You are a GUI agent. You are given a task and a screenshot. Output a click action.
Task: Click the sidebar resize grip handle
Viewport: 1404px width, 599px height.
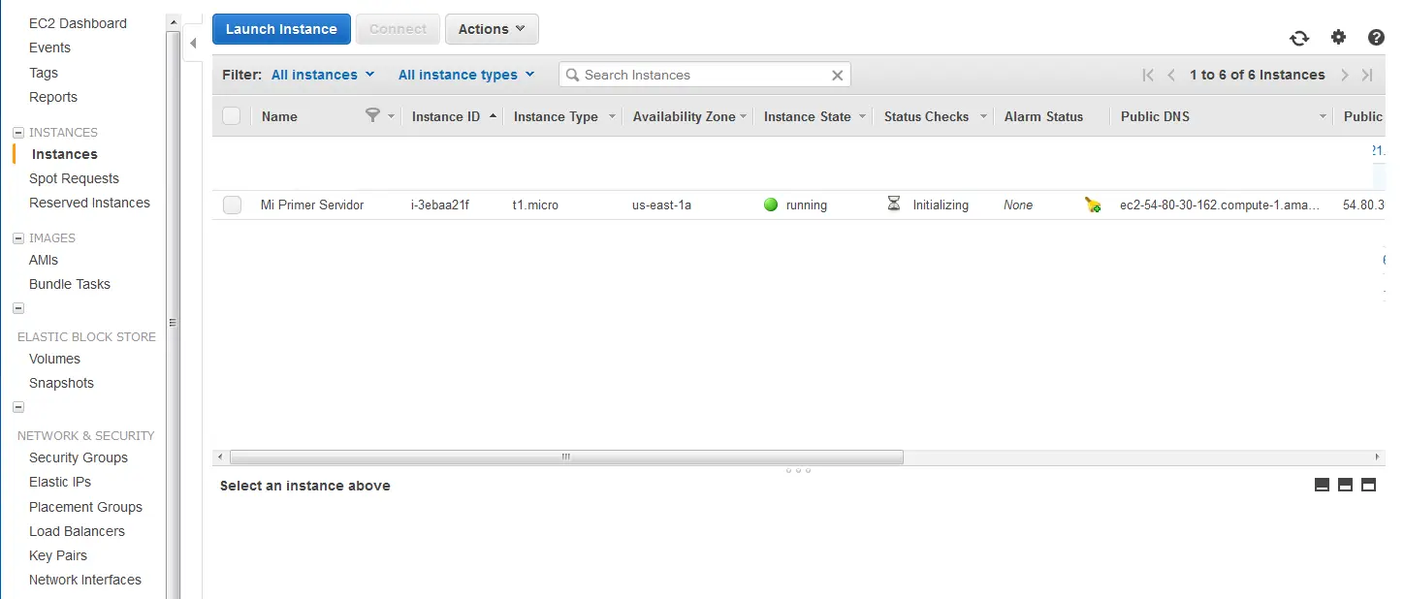(173, 322)
